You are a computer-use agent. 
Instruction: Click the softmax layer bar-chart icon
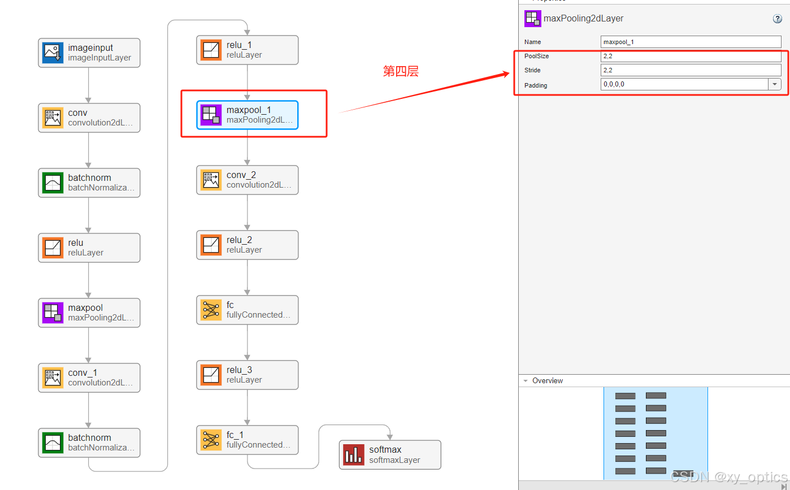354,454
